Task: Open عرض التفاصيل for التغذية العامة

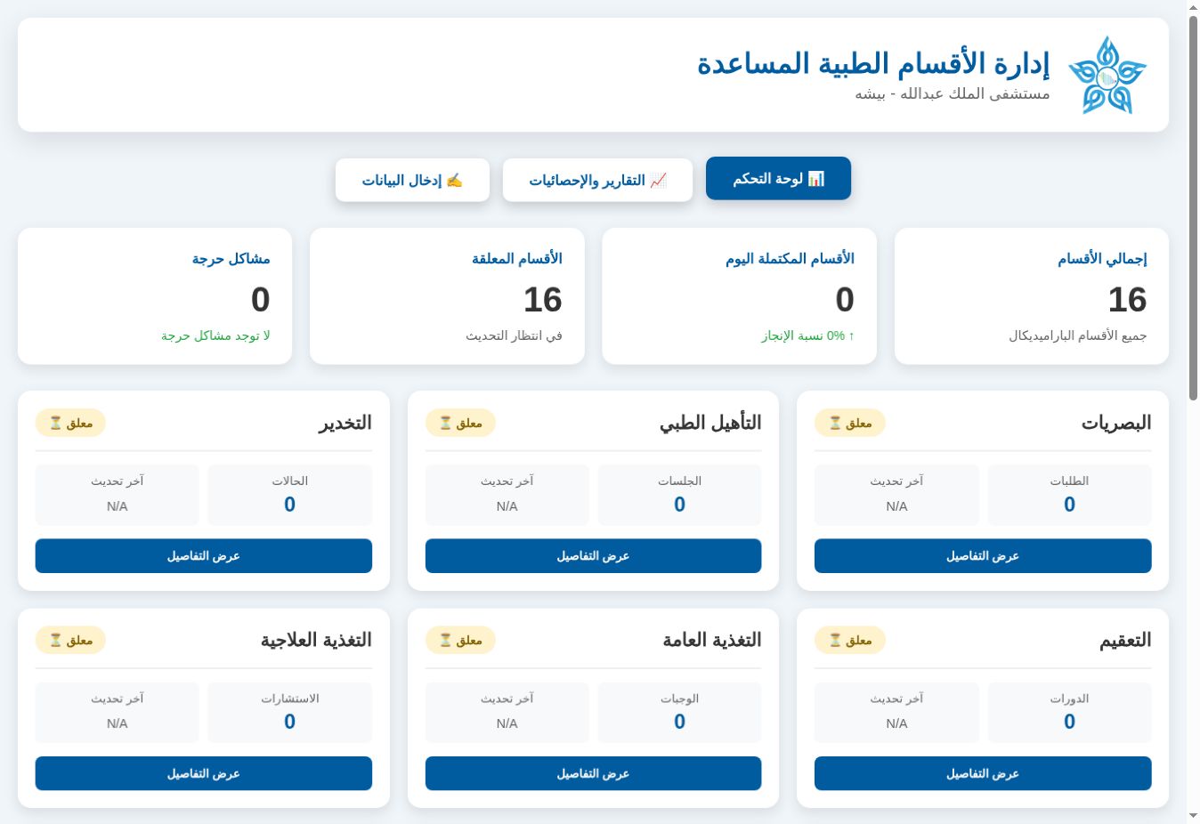Action: coord(593,773)
